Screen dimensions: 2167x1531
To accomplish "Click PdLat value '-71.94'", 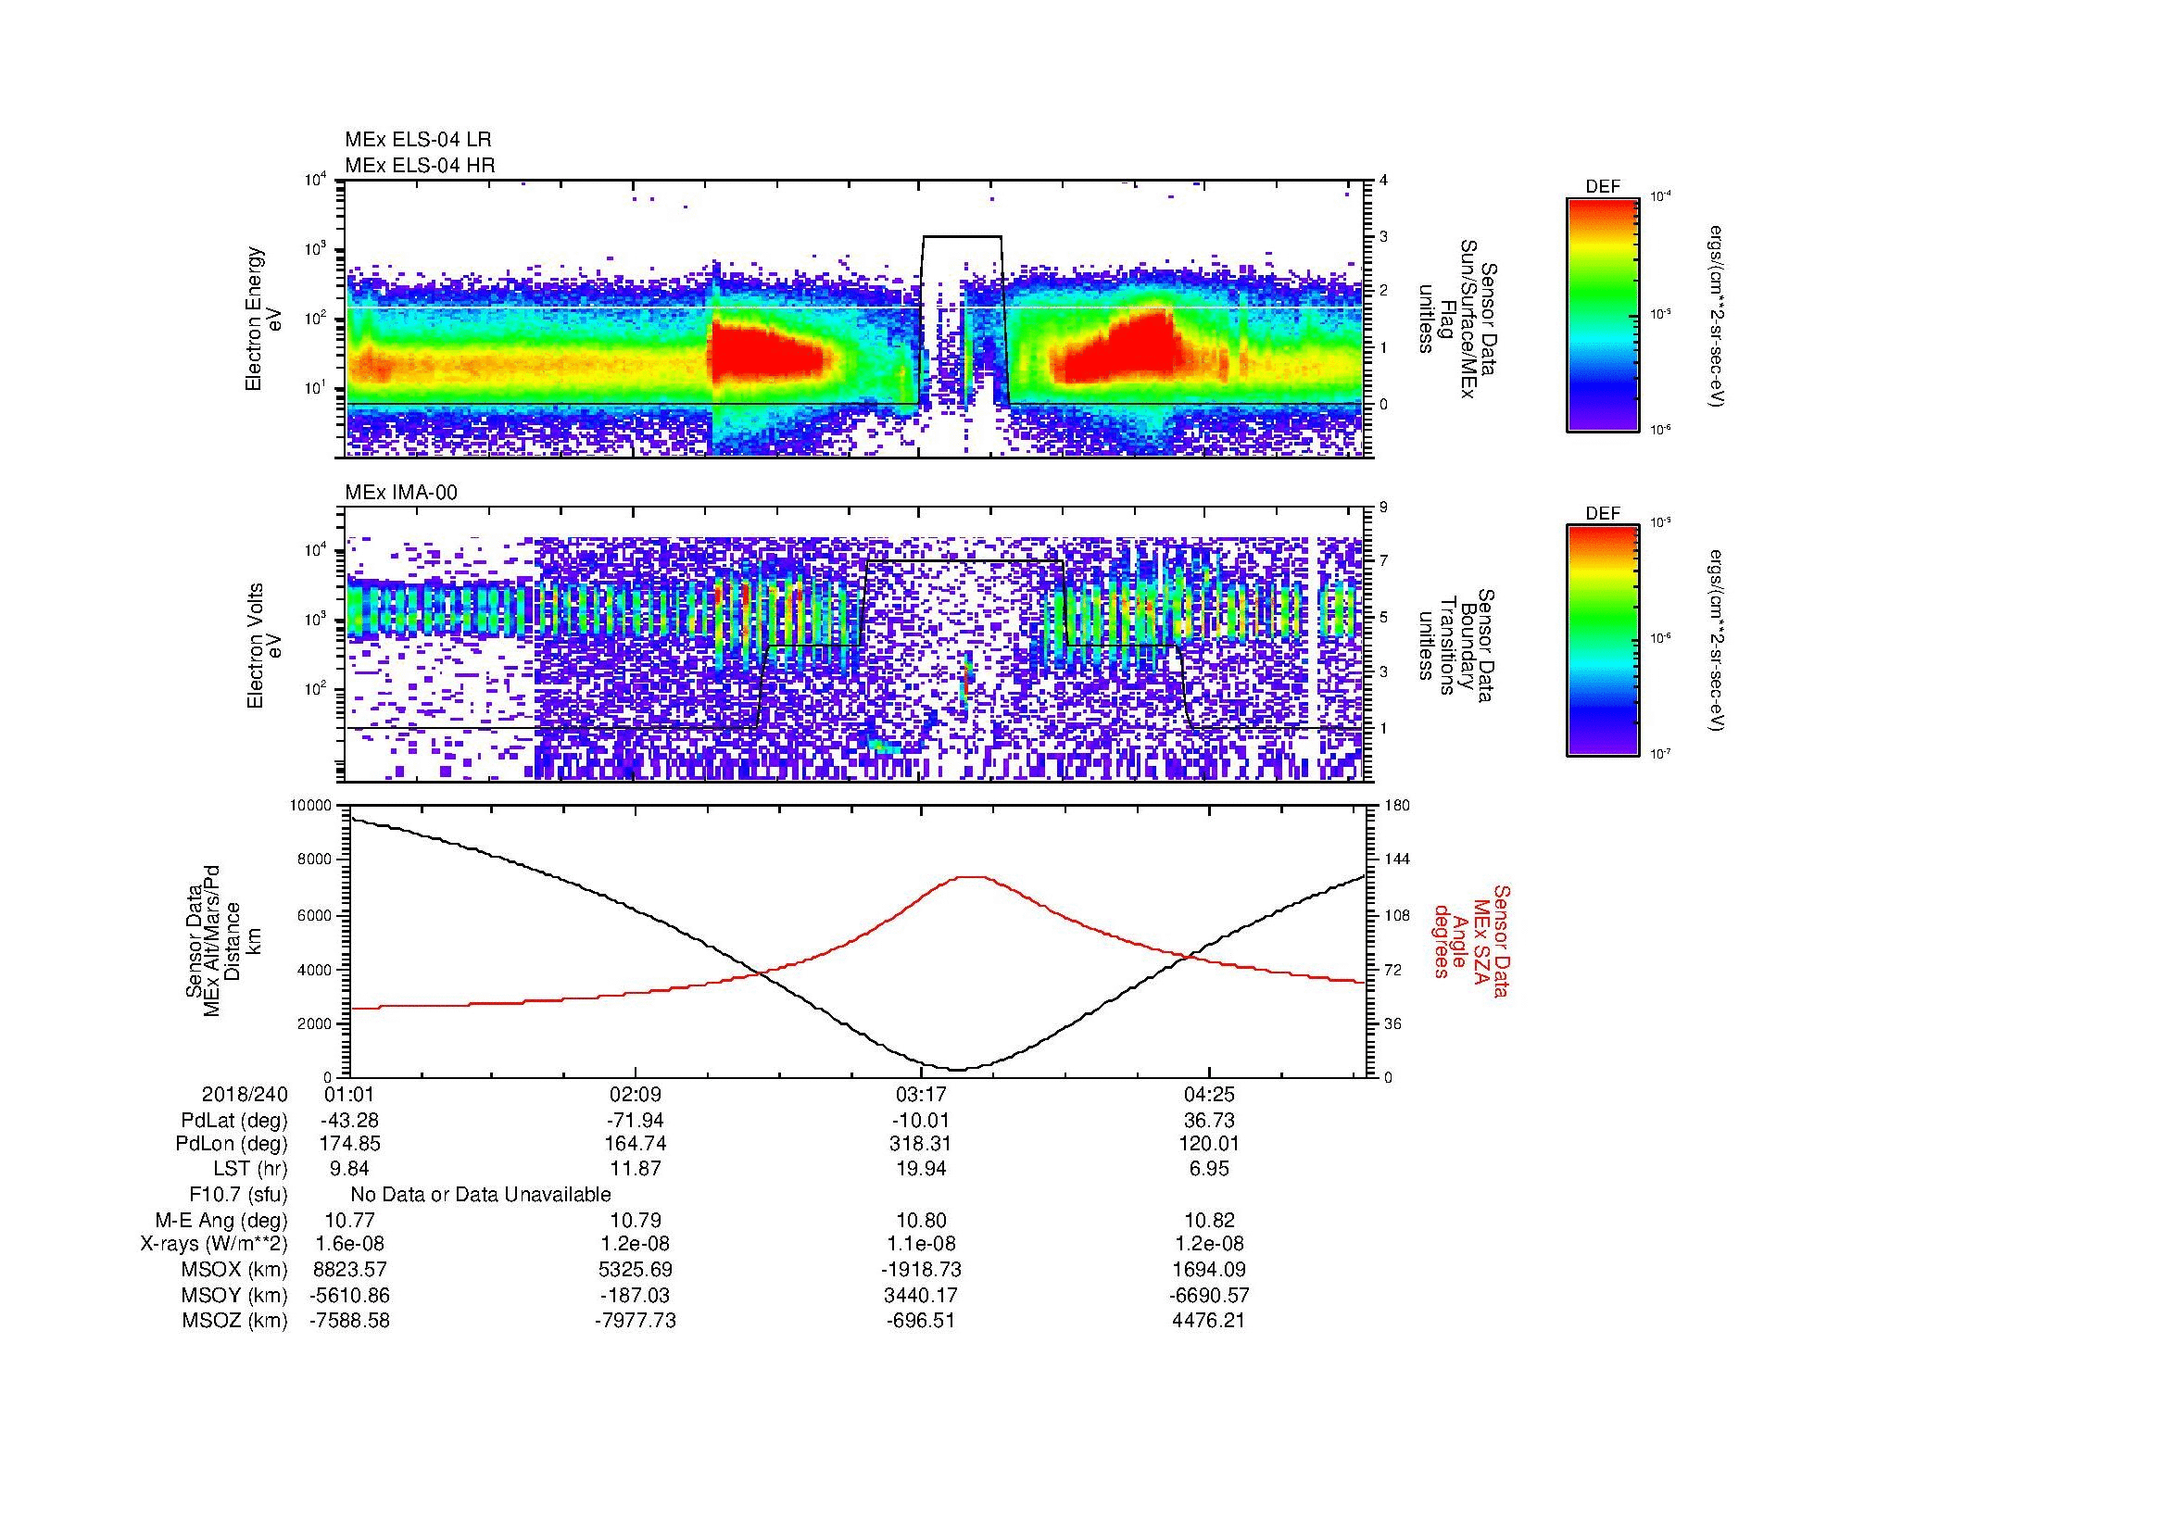I will 636,1121.
